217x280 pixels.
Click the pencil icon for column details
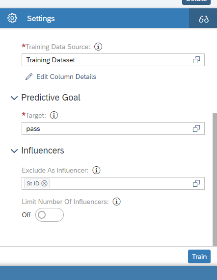pos(29,76)
